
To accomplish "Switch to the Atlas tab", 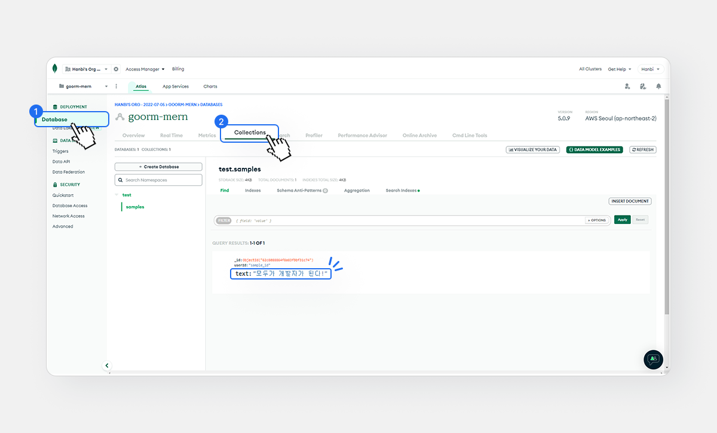I will pos(141,87).
